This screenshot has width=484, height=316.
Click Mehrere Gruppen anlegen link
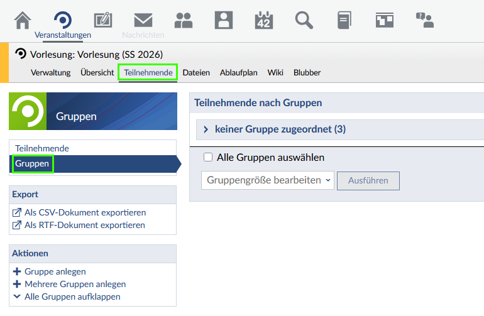click(x=75, y=284)
